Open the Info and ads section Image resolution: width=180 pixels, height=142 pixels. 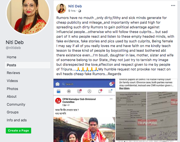pos(17,120)
